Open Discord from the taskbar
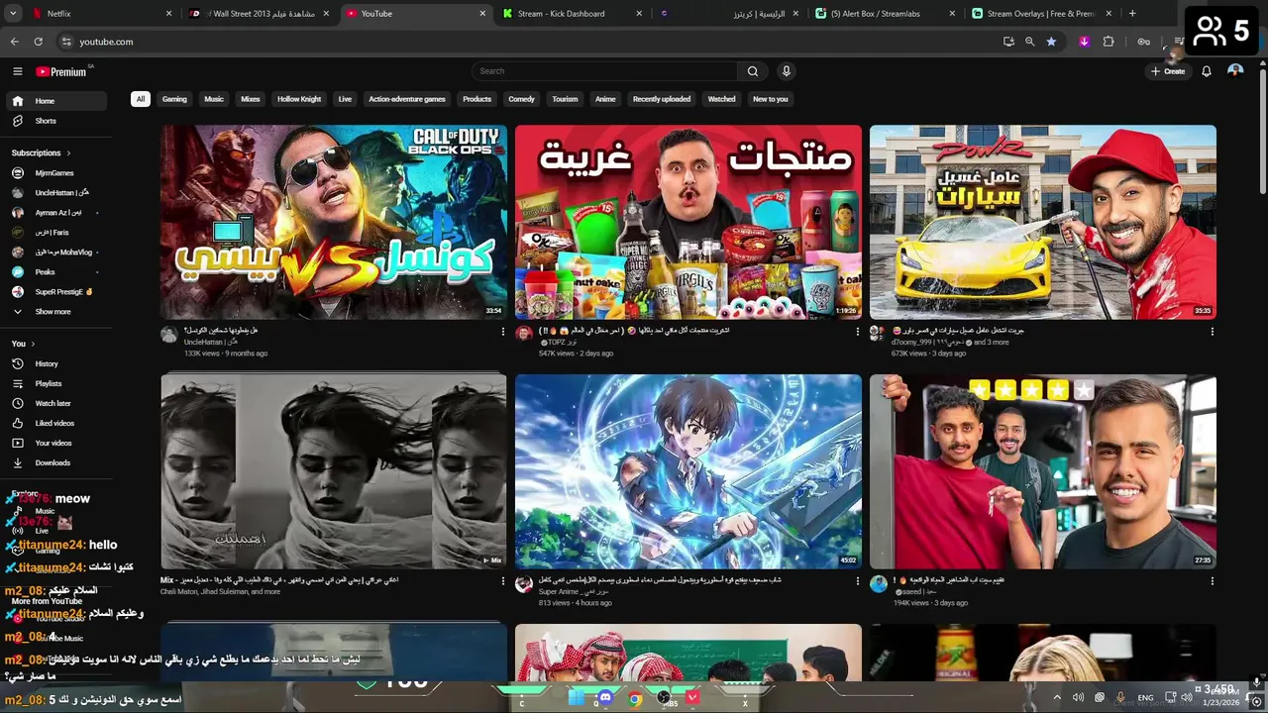 coord(605,699)
